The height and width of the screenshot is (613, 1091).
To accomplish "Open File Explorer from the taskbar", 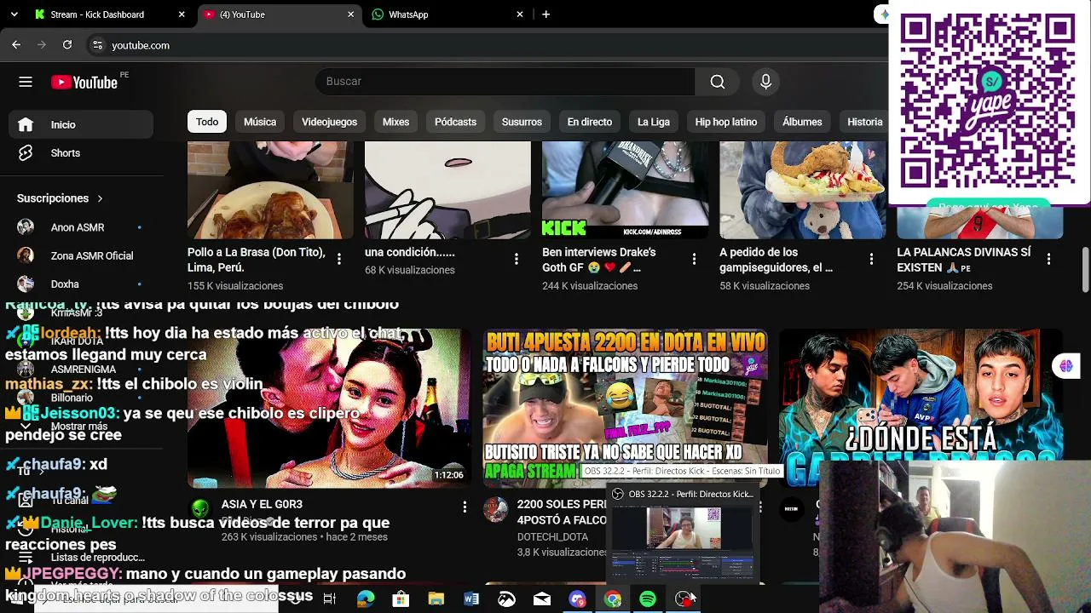I will (x=436, y=599).
